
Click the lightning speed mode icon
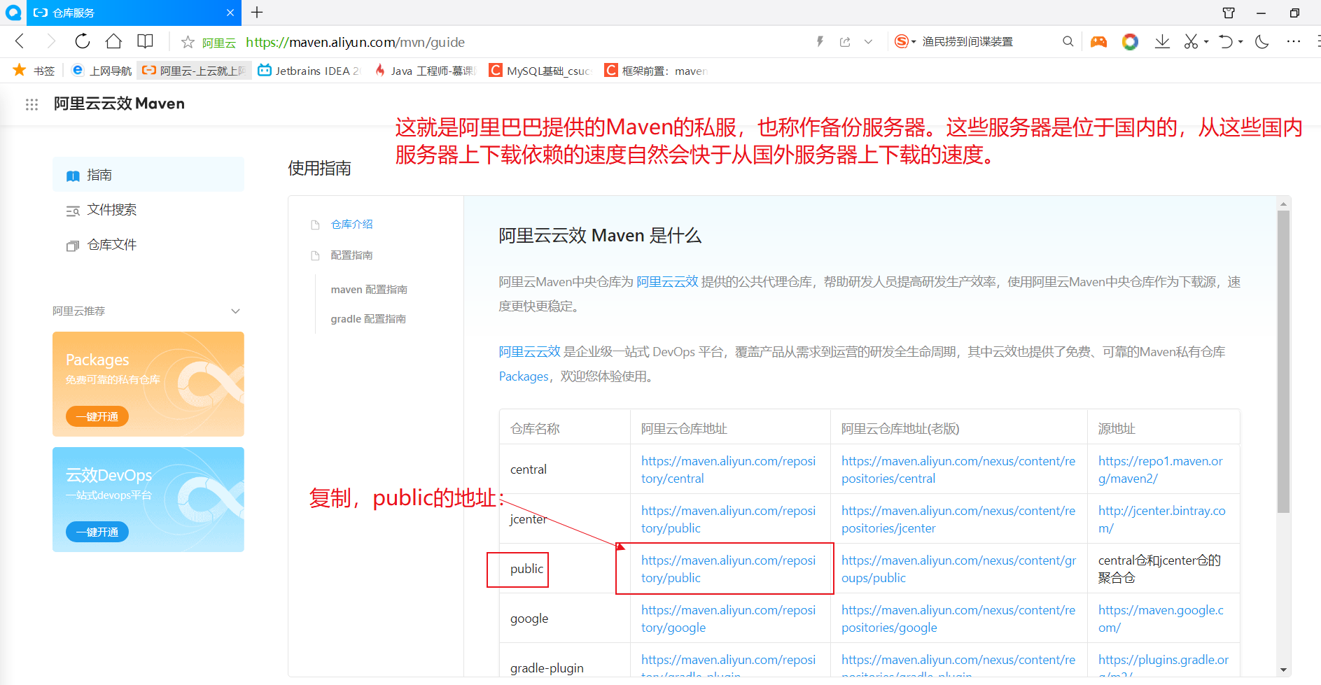pyautogui.click(x=820, y=42)
